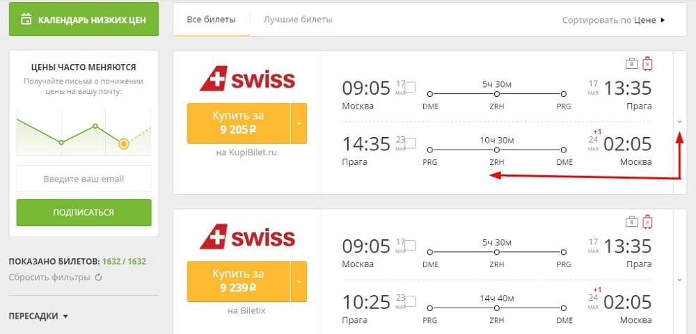This screenshot has width=696, height=334.
Task: Click the hand-luggage icon on the first ticket
Action: (632, 64)
